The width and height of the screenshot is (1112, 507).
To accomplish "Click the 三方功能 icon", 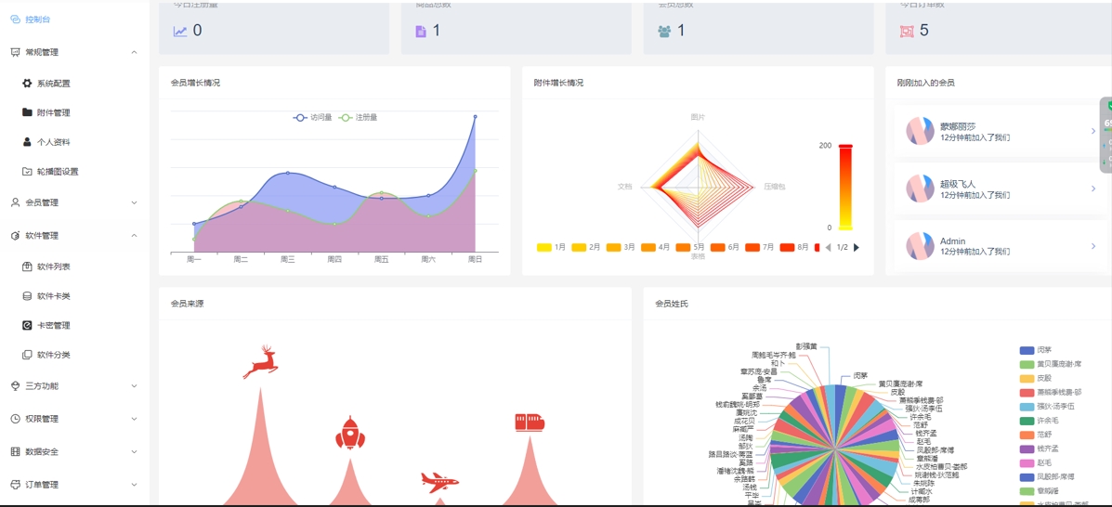I will coord(15,385).
